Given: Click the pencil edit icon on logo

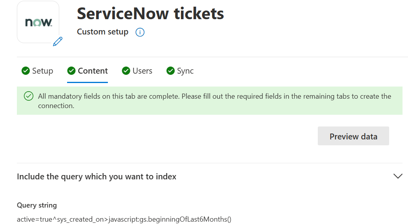Looking at the screenshot, I should (x=58, y=42).
